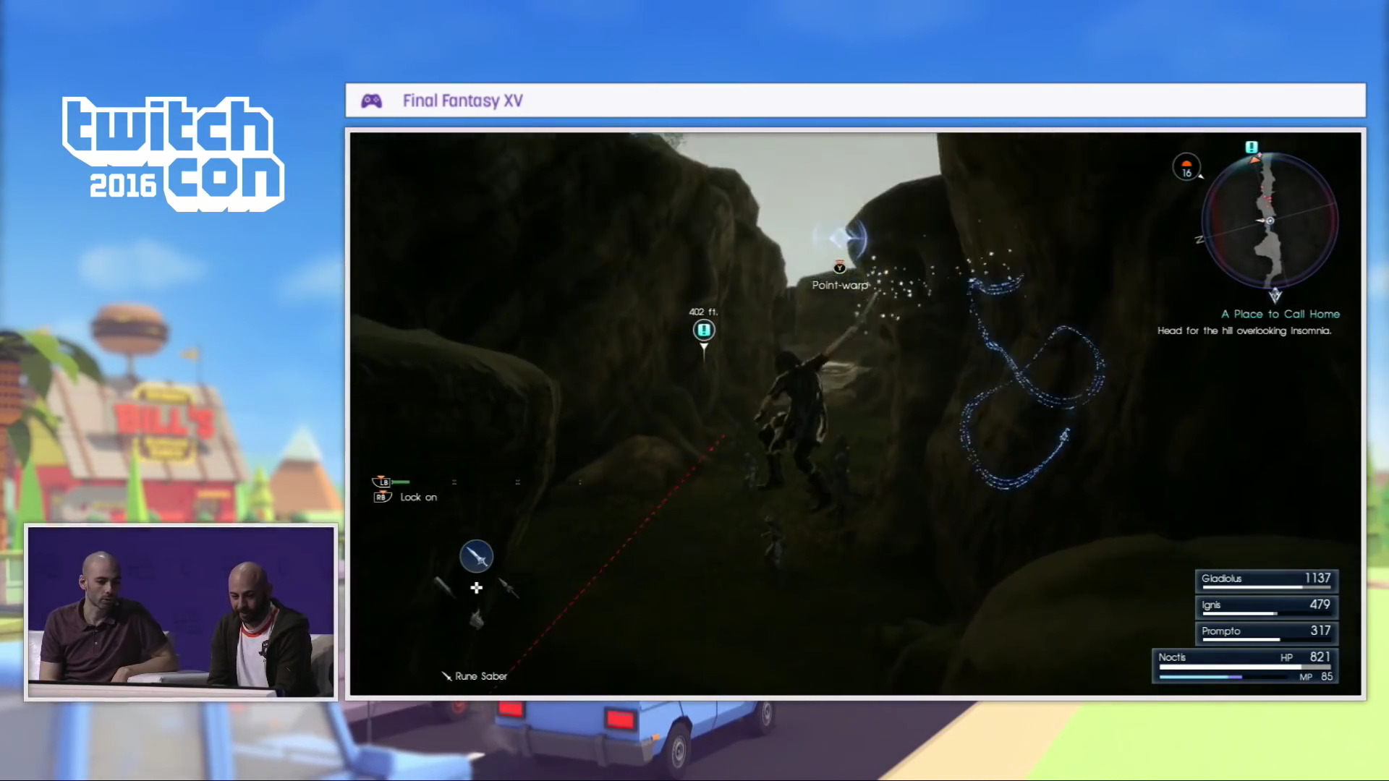Click the white D-pad cross in the weapon wheel
Viewport: 1389px width, 781px height.
click(476, 588)
